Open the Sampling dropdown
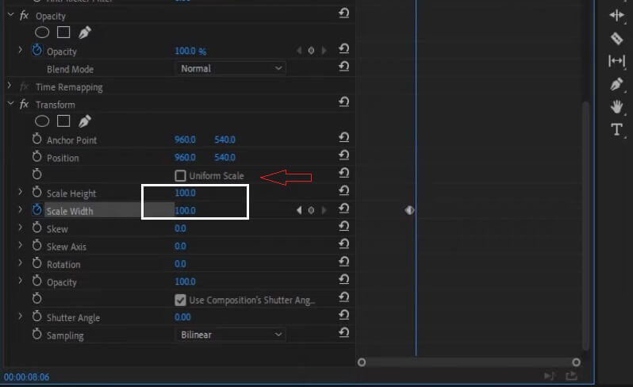Viewport: 633px width, 387px height. [230, 335]
